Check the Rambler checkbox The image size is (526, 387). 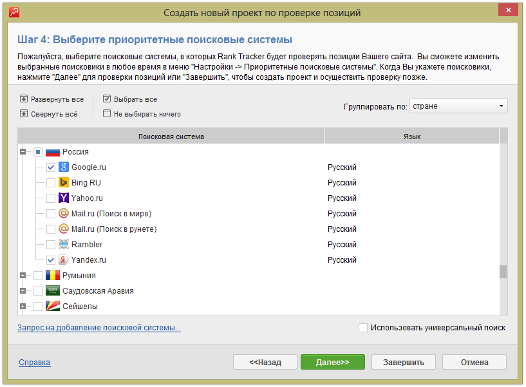[x=51, y=244]
